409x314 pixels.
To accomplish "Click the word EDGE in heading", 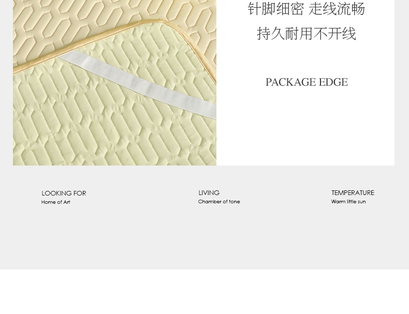I will click(x=333, y=82).
